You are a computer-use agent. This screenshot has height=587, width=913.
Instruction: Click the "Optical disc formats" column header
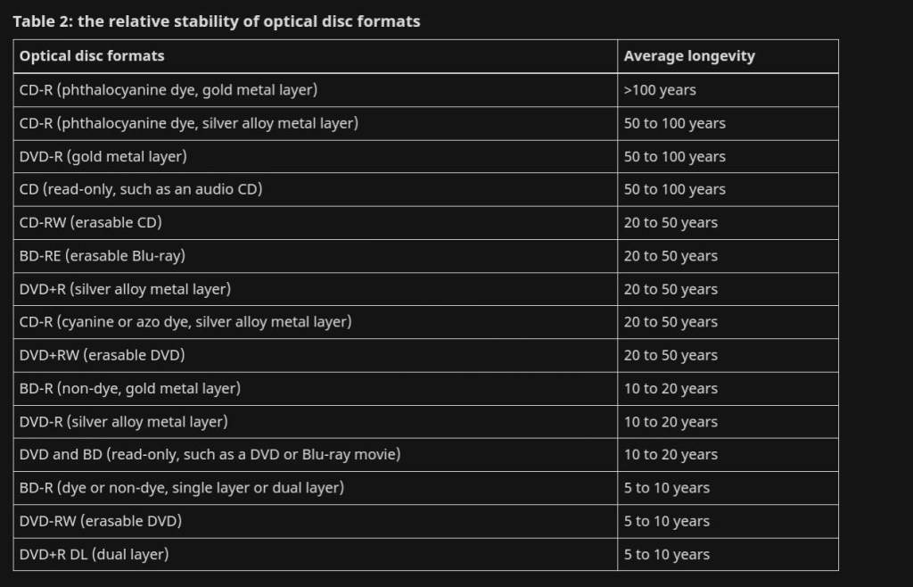tap(92, 56)
